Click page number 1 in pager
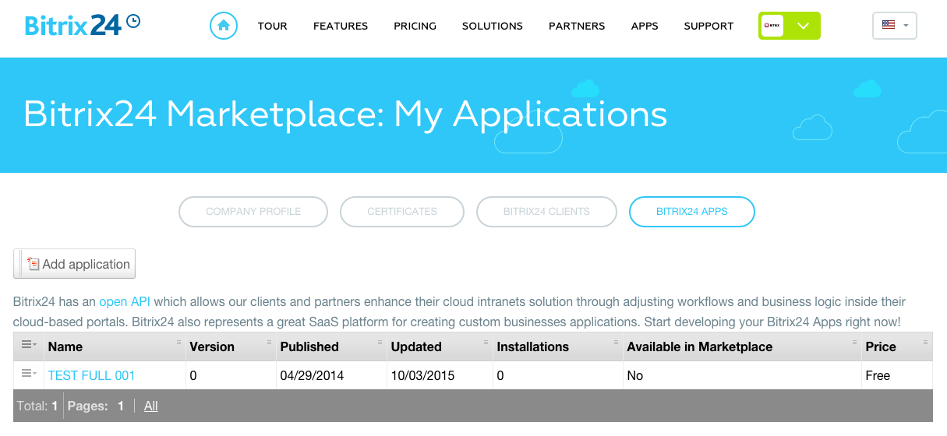This screenshot has height=436, width=947. pos(121,406)
